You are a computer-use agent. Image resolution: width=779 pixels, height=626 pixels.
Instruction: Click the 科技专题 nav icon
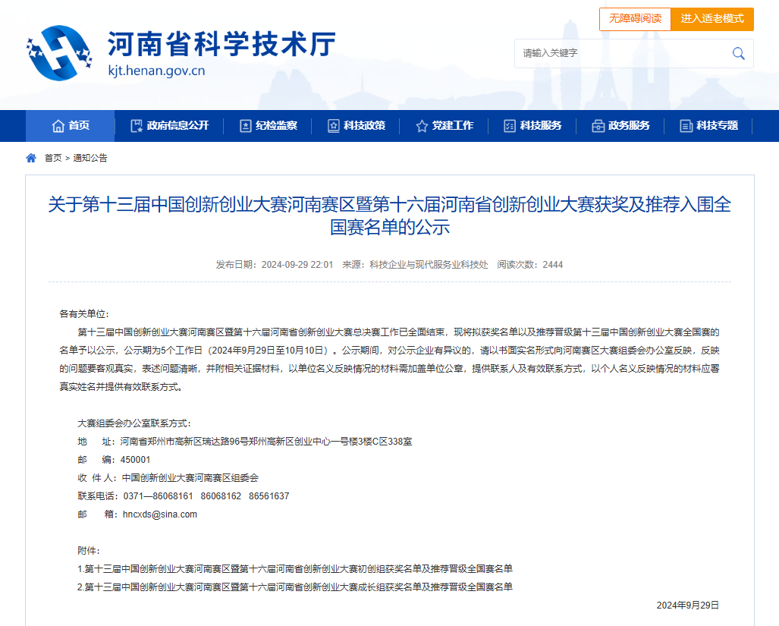tap(686, 126)
